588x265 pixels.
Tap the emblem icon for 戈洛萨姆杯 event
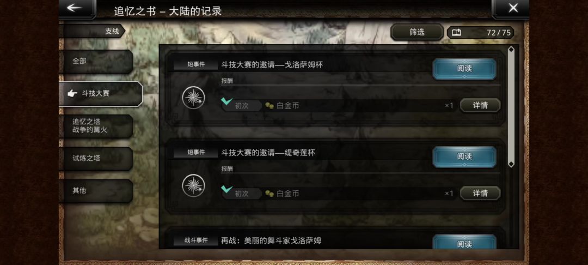pyautogui.click(x=193, y=98)
